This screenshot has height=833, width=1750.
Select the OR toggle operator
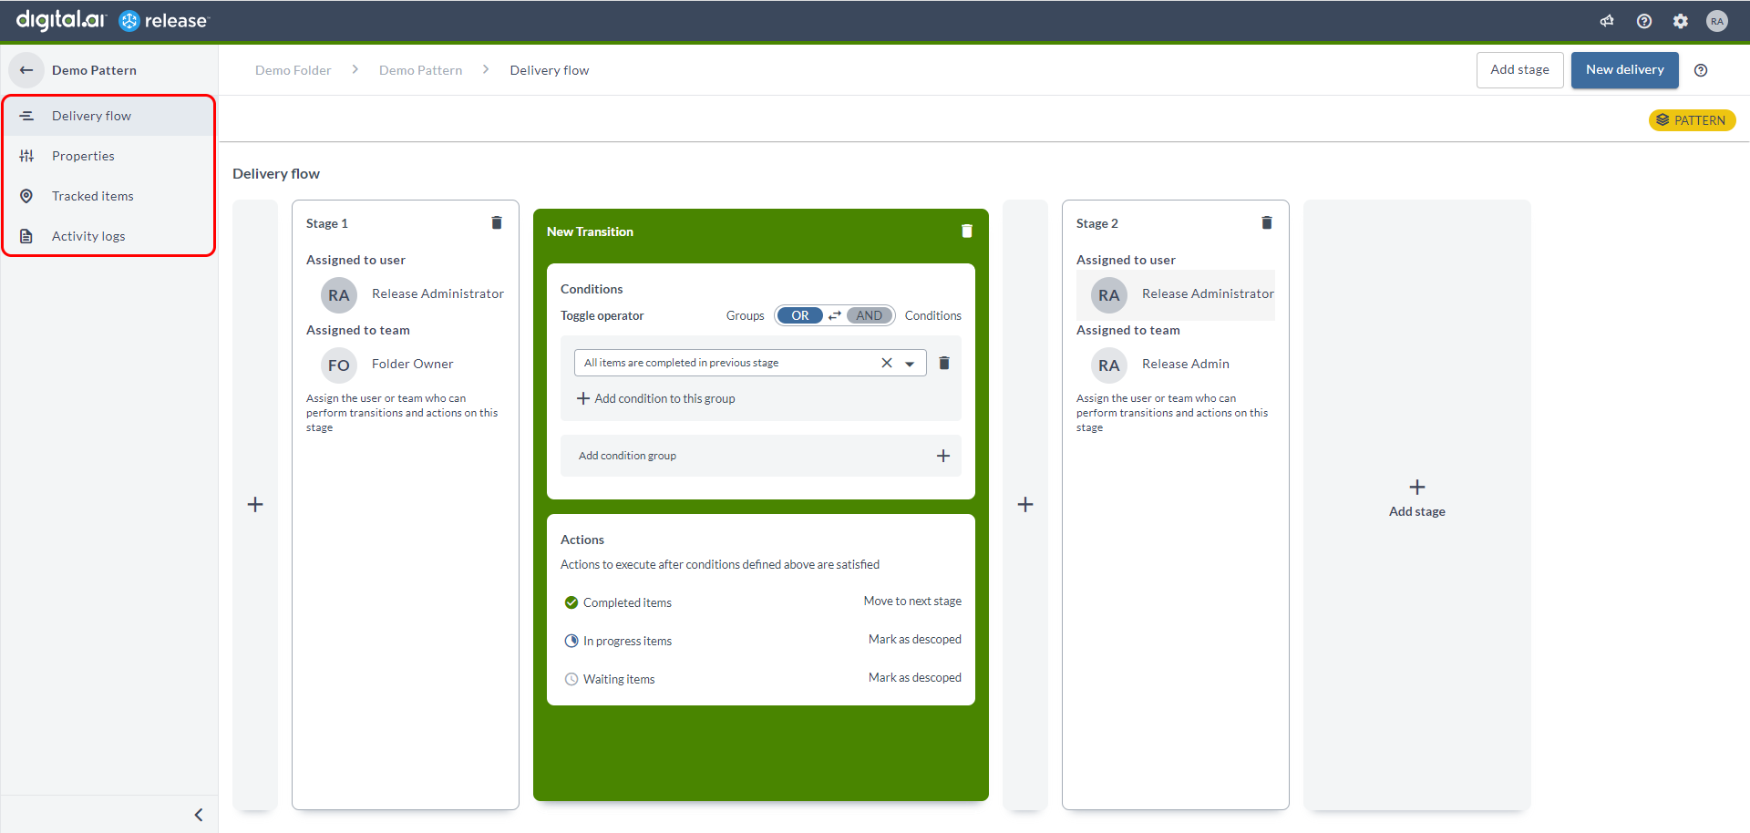[x=800, y=315]
